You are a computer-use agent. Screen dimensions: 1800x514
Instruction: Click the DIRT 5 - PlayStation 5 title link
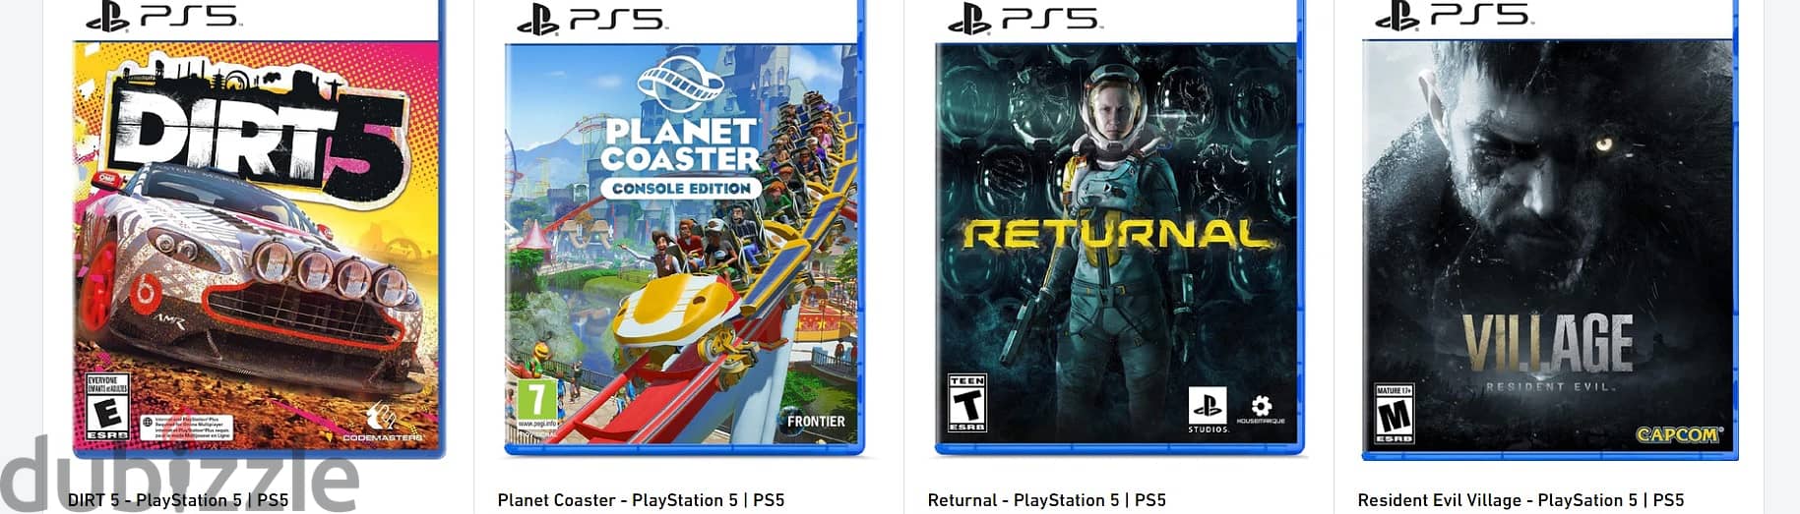pos(178,500)
